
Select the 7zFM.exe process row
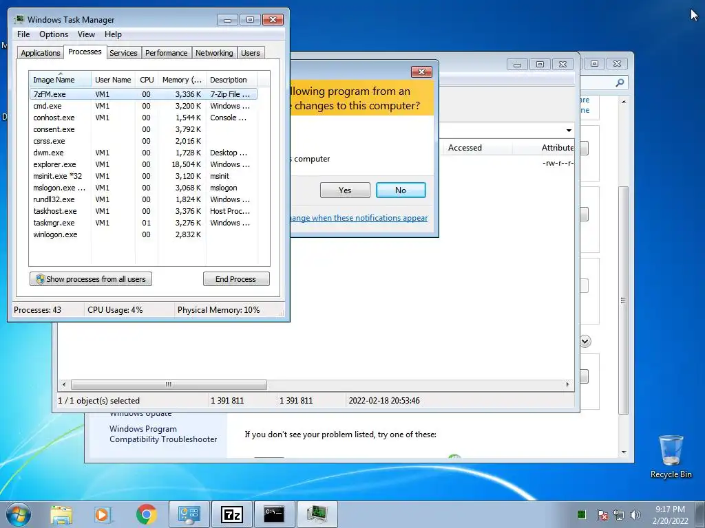143,94
